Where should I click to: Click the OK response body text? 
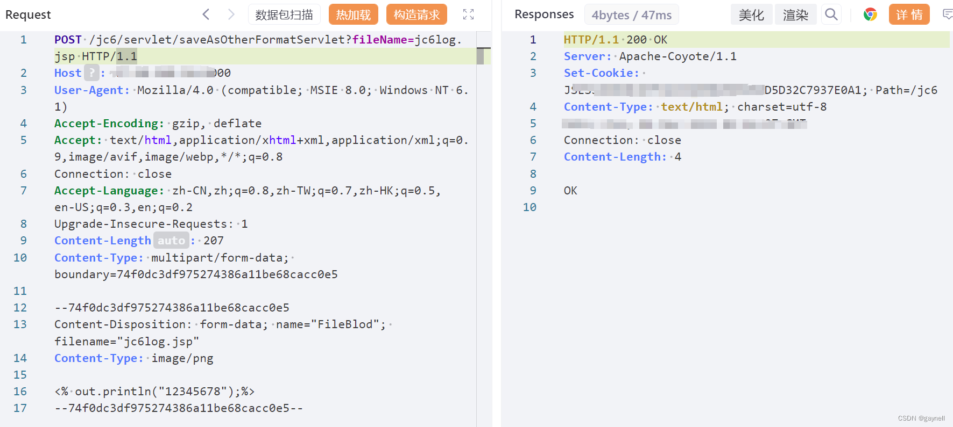tap(570, 191)
